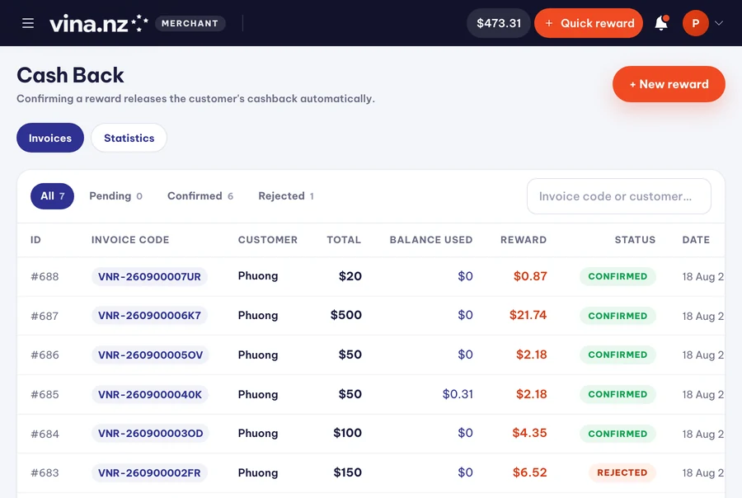The image size is (742, 498).
Task: Click the CONFIRMED status of invoice #687
Action: click(618, 316)
